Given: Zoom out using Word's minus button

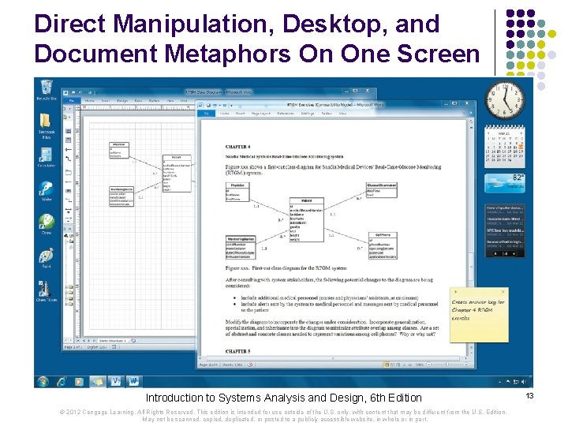Looking at the screenshot, I should [429, 364].
